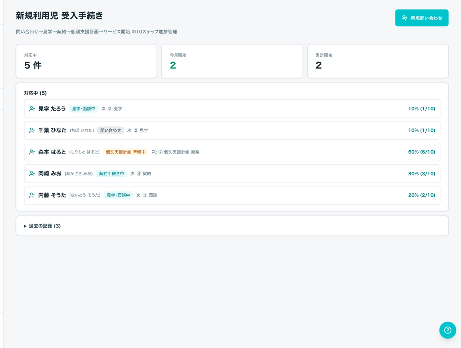Click the person icon beside 内藤 そうた
Viewport: 461px width, 348px height.
pos(32,195)
